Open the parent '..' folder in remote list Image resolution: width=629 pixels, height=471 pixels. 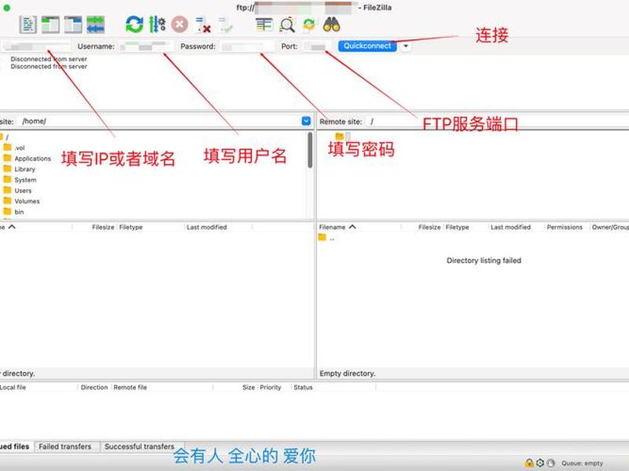327,238
